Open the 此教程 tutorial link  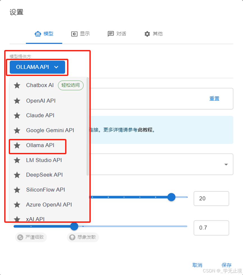145,130
